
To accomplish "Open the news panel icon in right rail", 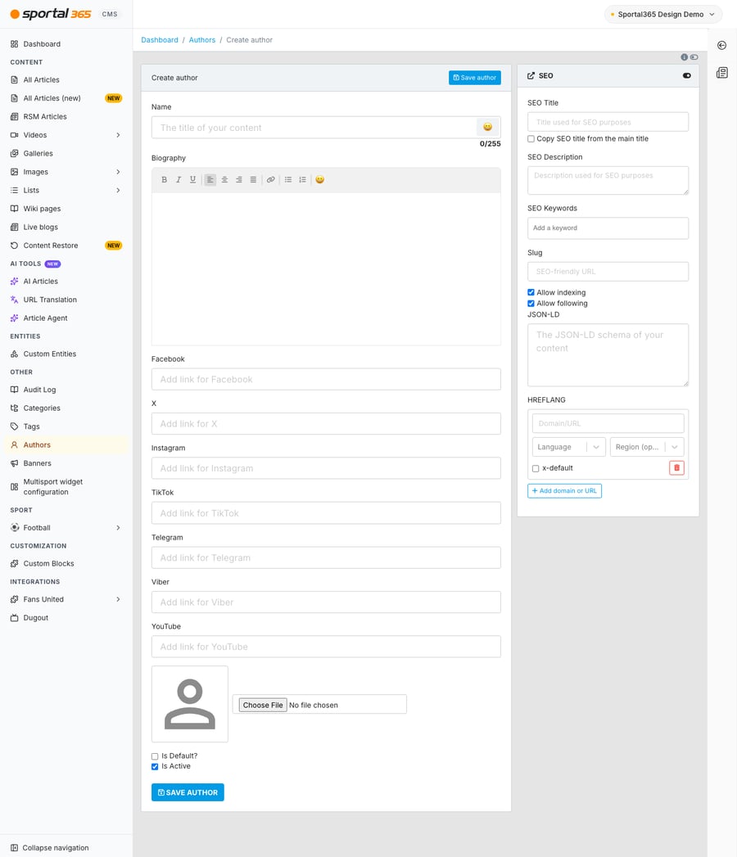I will [721, 73].
